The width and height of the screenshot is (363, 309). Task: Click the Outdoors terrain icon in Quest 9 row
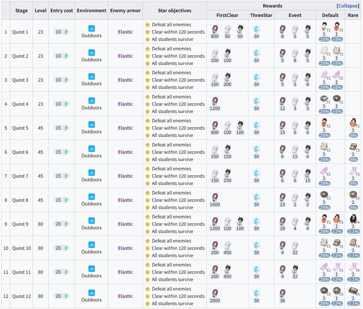tap(92, 221)
